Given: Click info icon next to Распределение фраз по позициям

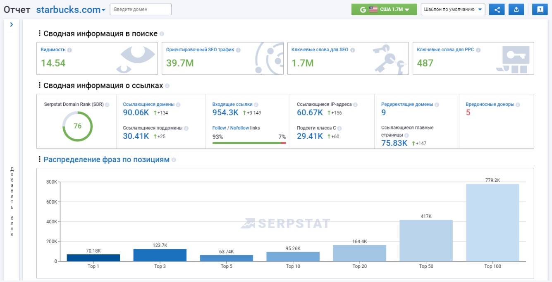Looking at the screenshot, I should (x=174, y=160).
